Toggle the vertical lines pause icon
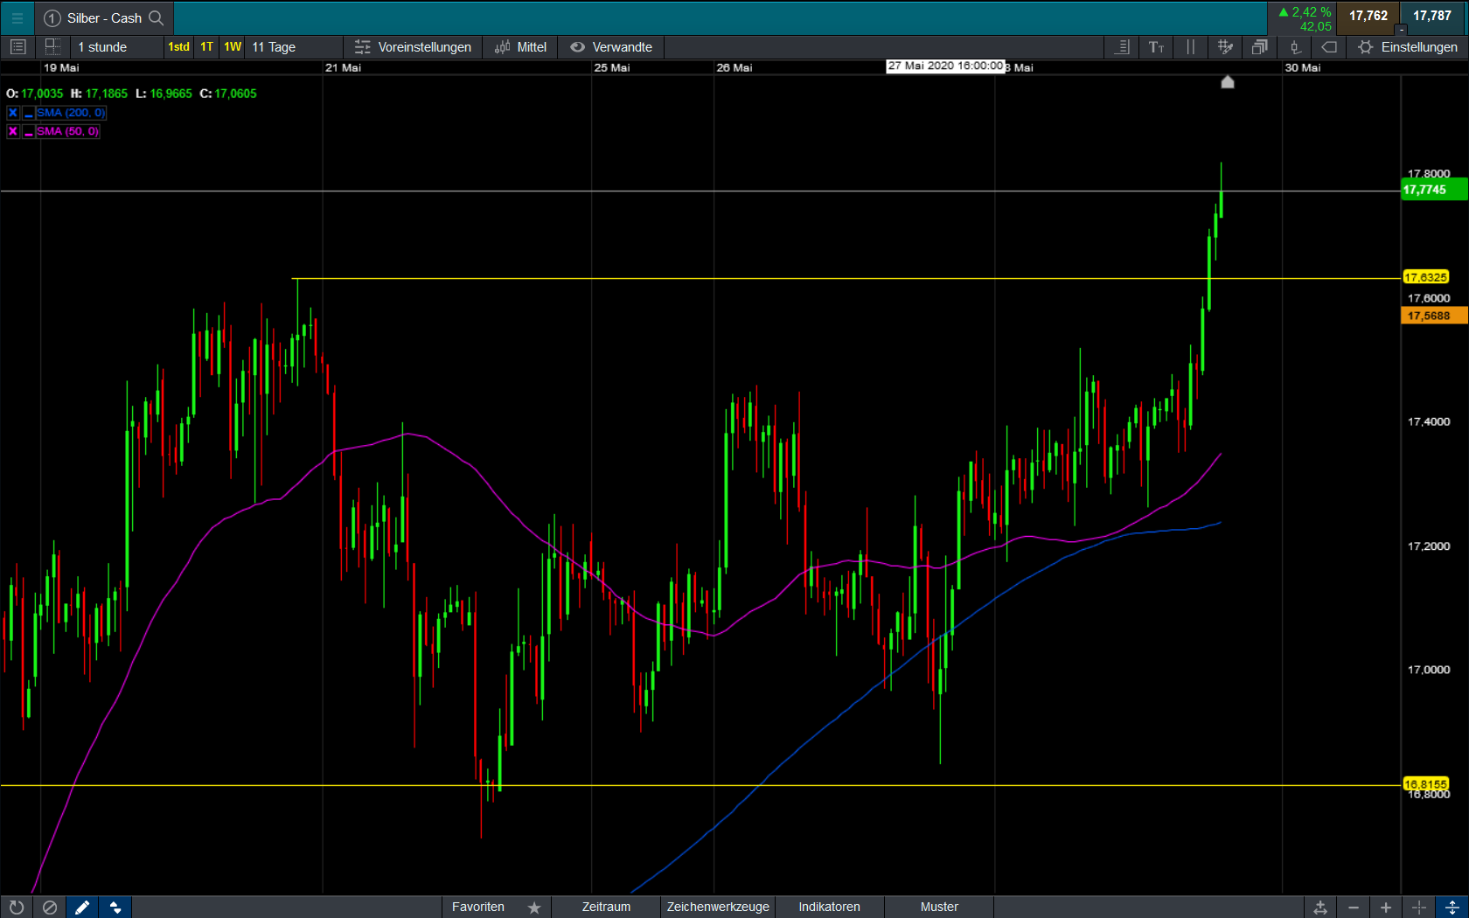This screenshot has height=918, width=1469. (x=1190, y=47)
